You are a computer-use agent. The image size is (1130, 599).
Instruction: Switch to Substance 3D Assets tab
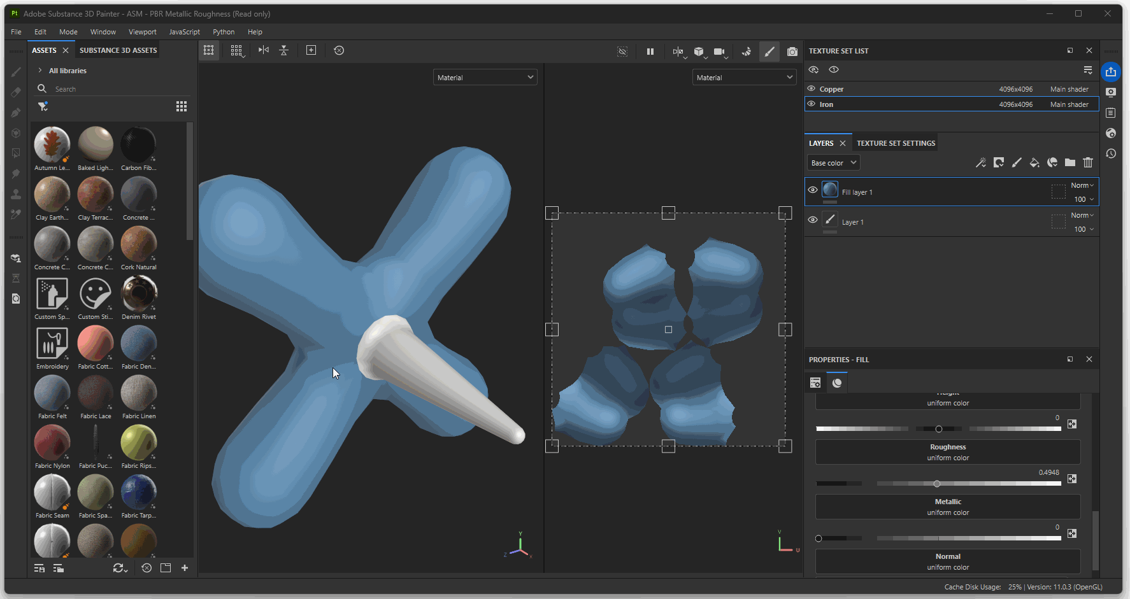pyautogui.click(x=118, y=50)
